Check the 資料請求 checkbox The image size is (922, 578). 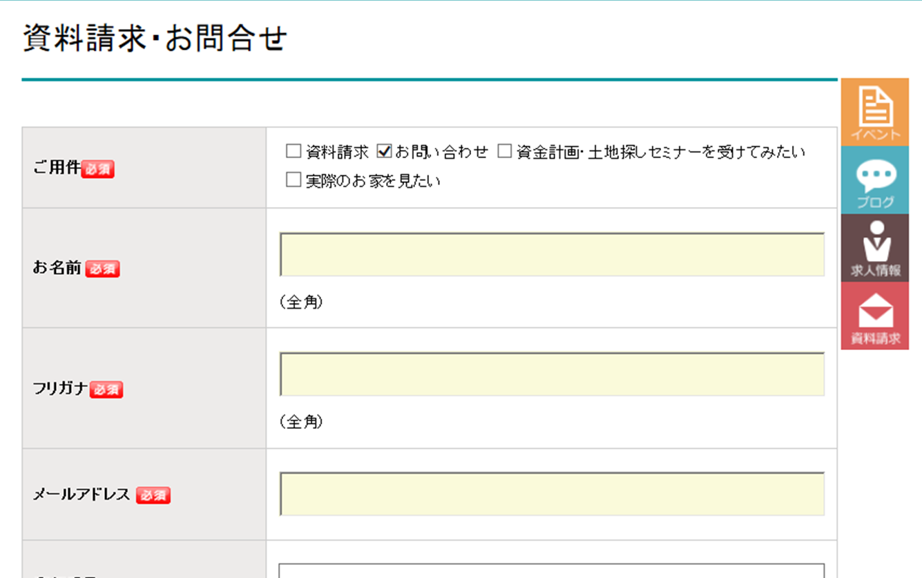coord(294,151)
